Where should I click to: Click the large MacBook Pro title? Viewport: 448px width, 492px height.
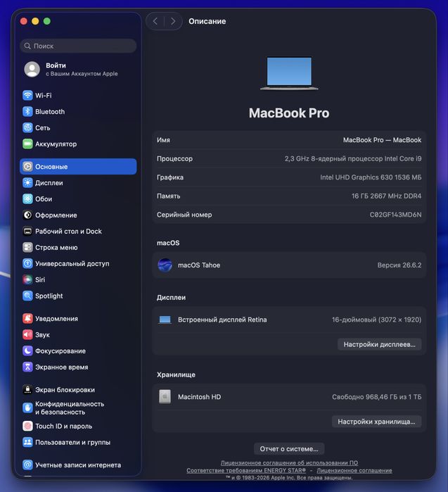click(x=289, y=113)
